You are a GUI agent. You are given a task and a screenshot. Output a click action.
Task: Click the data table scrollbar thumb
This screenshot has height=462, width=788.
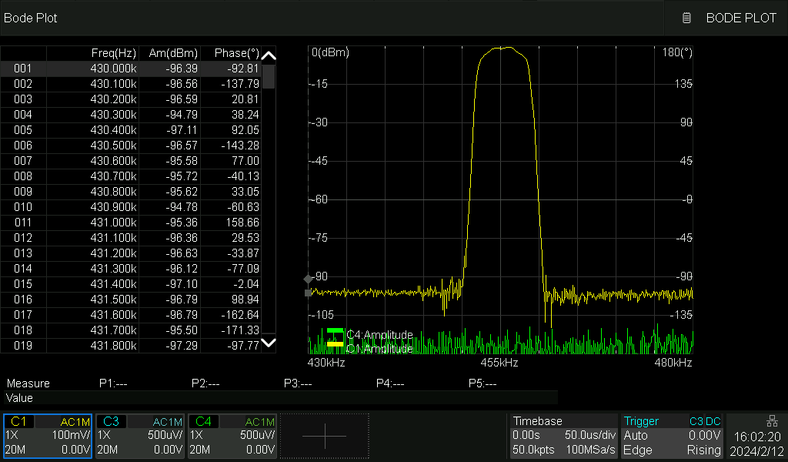pos(269,76)
